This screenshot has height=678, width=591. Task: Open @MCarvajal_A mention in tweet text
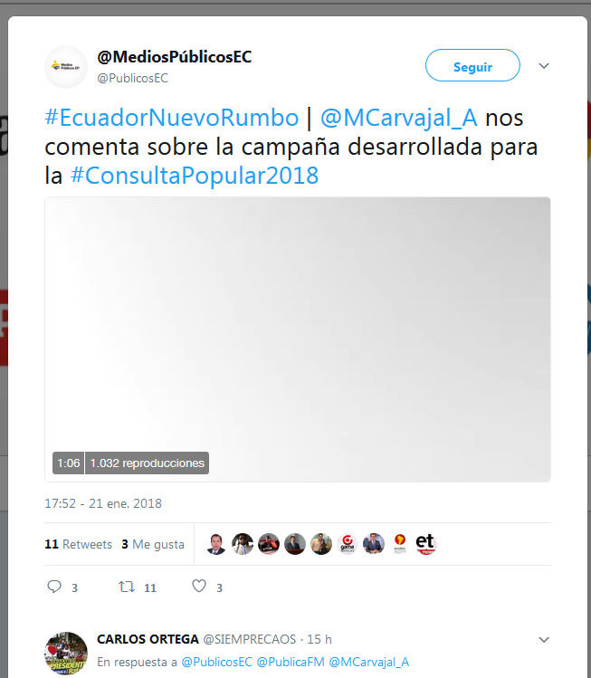(x=398, y=118)
